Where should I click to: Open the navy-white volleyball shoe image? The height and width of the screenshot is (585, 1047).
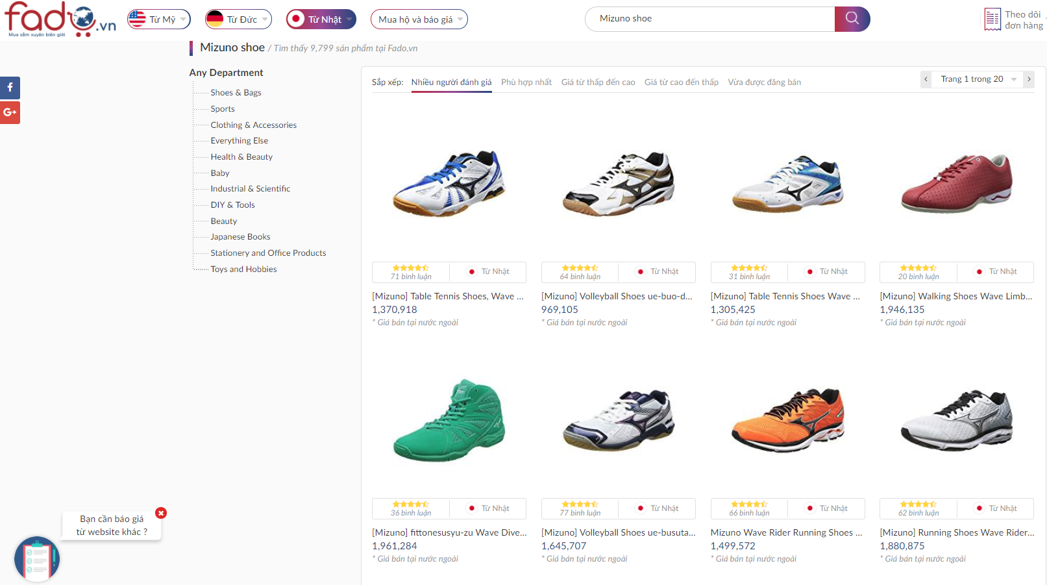(619, 420)
